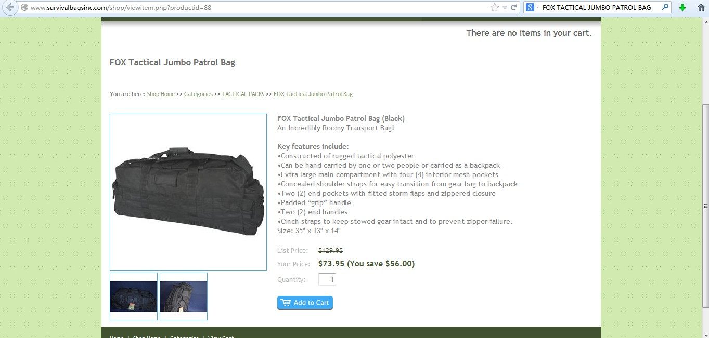Open the URL history dropdown arrow
Screen dimensions: 709x338
[x=504, y=7]
